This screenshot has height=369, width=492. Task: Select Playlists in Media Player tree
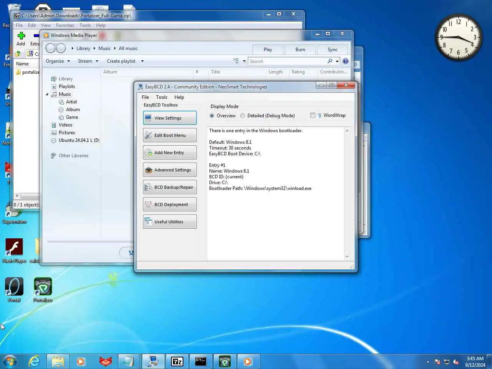pyautogui.click(x=66, y=86)
